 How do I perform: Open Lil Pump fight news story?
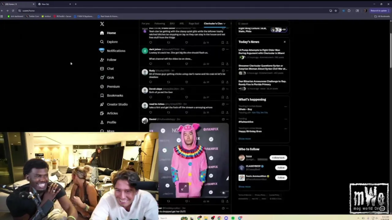pos(262,53)
